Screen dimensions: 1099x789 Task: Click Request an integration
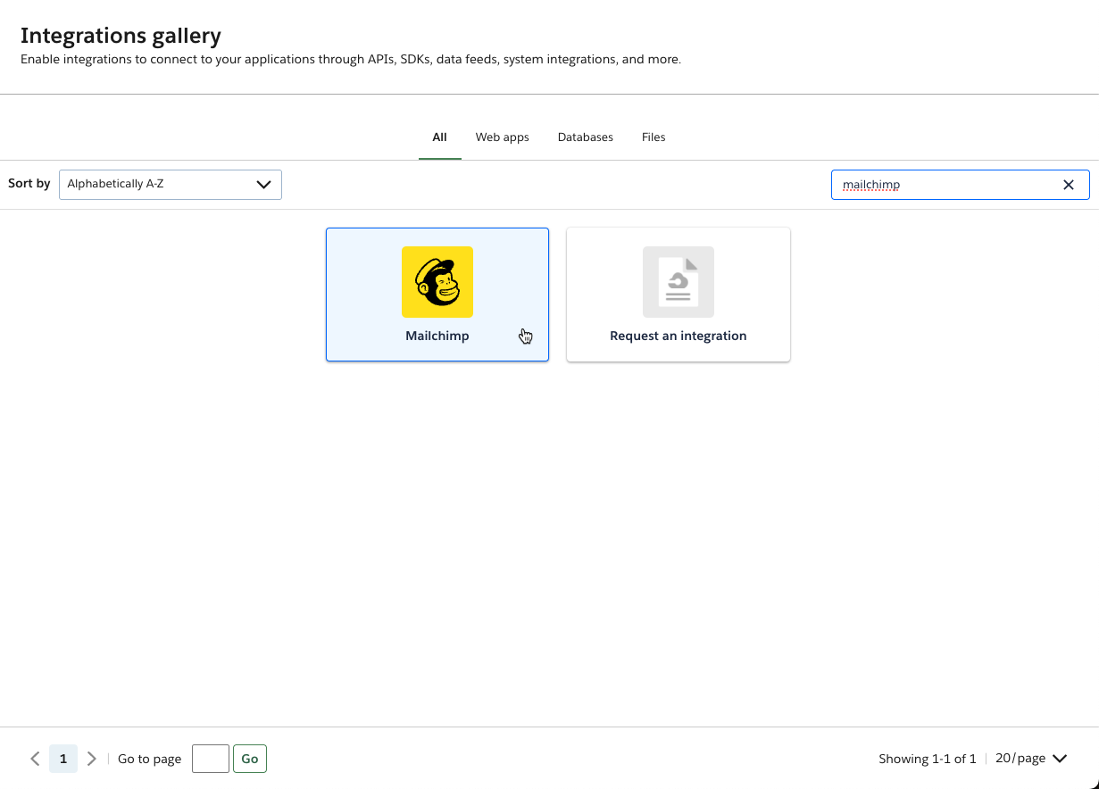[x=678, y=295]
